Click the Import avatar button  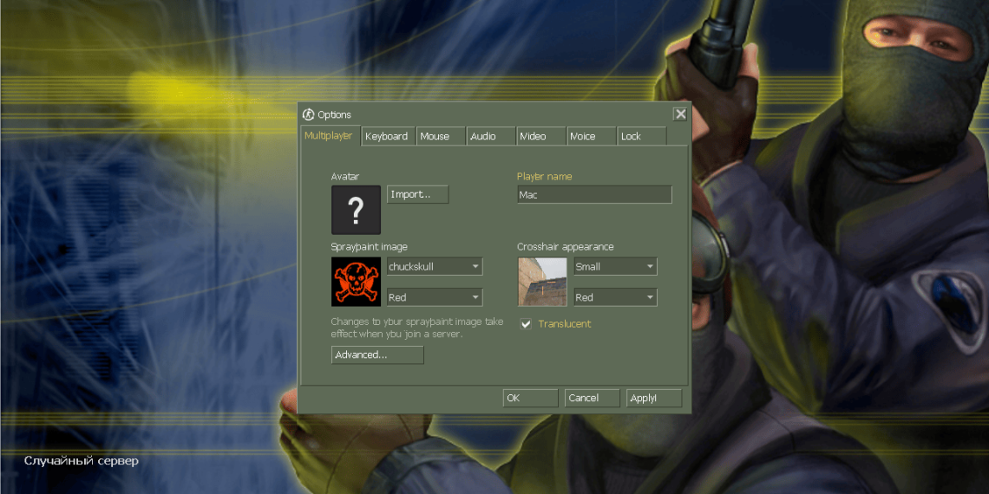click(x=417, y=195)
